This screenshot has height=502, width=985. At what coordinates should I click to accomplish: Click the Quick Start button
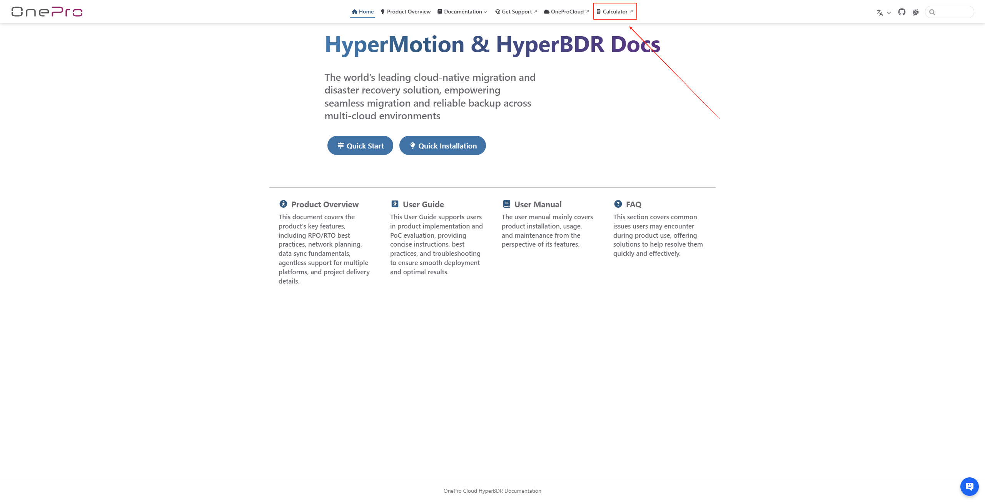point(360,145)
